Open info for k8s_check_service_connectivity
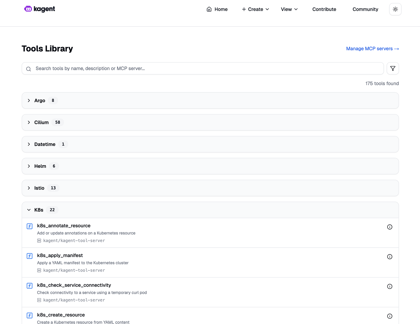 pyautogui.click(x=390, y=286)
